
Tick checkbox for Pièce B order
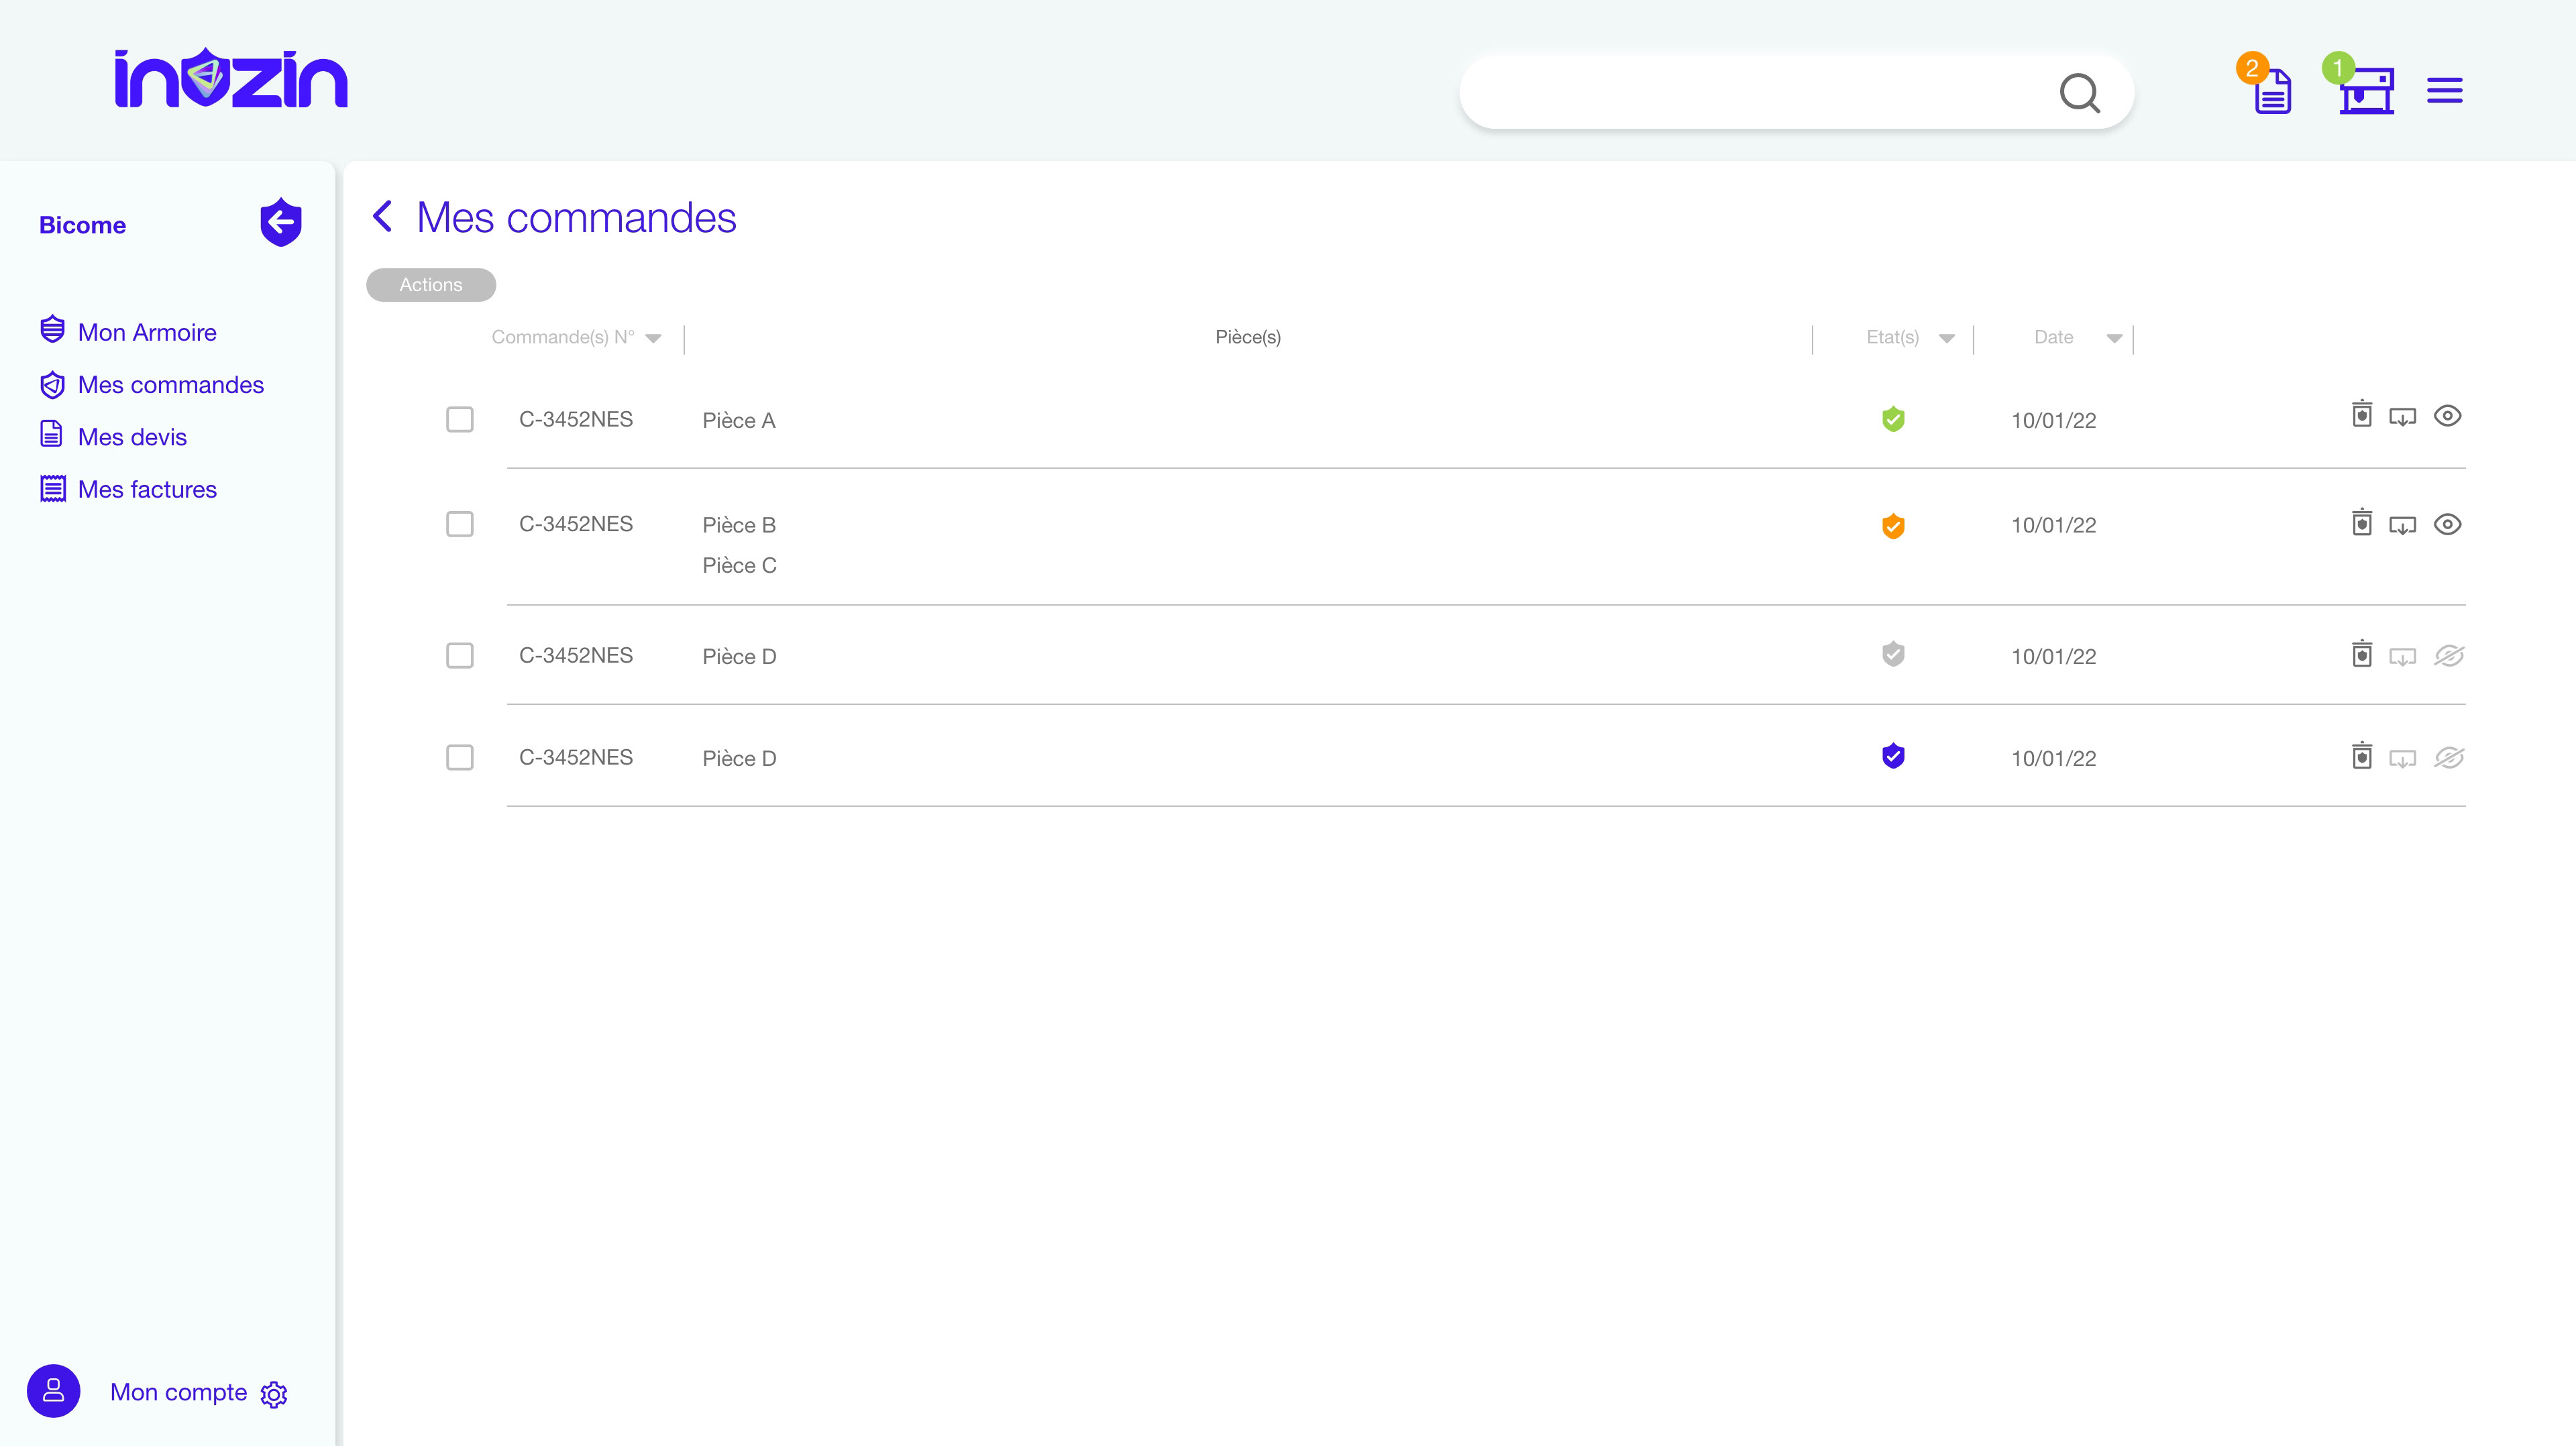pyautogui.click(x=459, y=524)
